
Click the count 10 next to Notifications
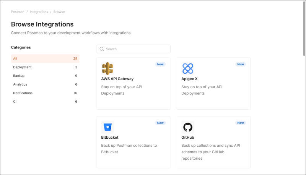(x=75, y=93)
